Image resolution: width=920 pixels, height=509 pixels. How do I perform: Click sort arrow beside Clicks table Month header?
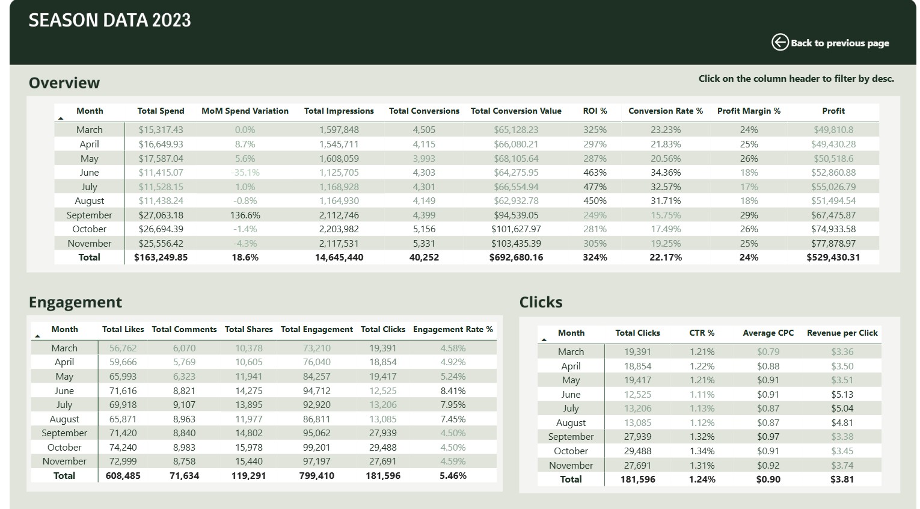click(544, 340)
